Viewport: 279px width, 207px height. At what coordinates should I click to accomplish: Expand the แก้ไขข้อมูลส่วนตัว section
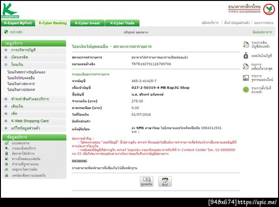point(6,128)
